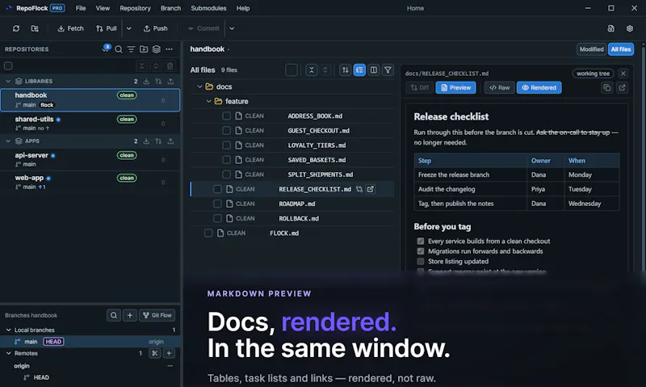Tick the checkbox for GUEST_CHECKOUT.md
The image size is (646, 387).
pyautogui.click(x=226, y=131)
